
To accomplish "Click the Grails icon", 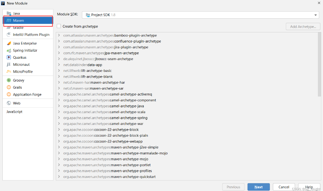I will [9, 87].
